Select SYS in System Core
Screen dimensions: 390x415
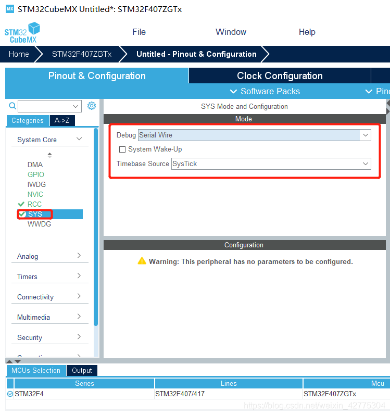(x=50, y=214)
